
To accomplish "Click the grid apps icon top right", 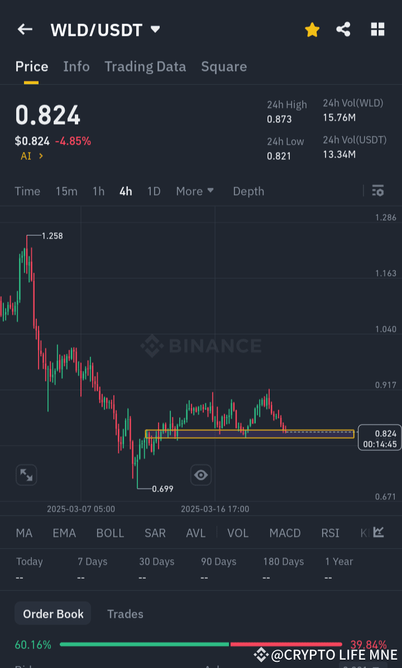I will click(377, 30).
